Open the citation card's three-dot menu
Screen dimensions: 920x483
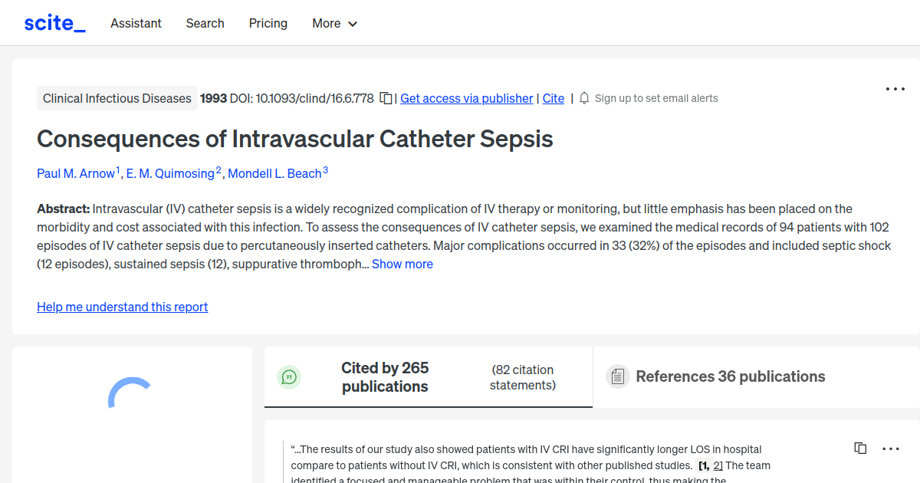pos(890,448)
